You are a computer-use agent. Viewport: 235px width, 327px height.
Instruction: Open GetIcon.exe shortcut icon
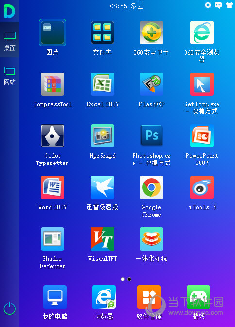pos(201,84)
